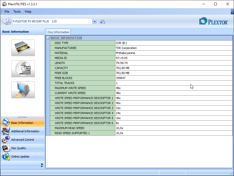Open the Help menu

point(28,12)
